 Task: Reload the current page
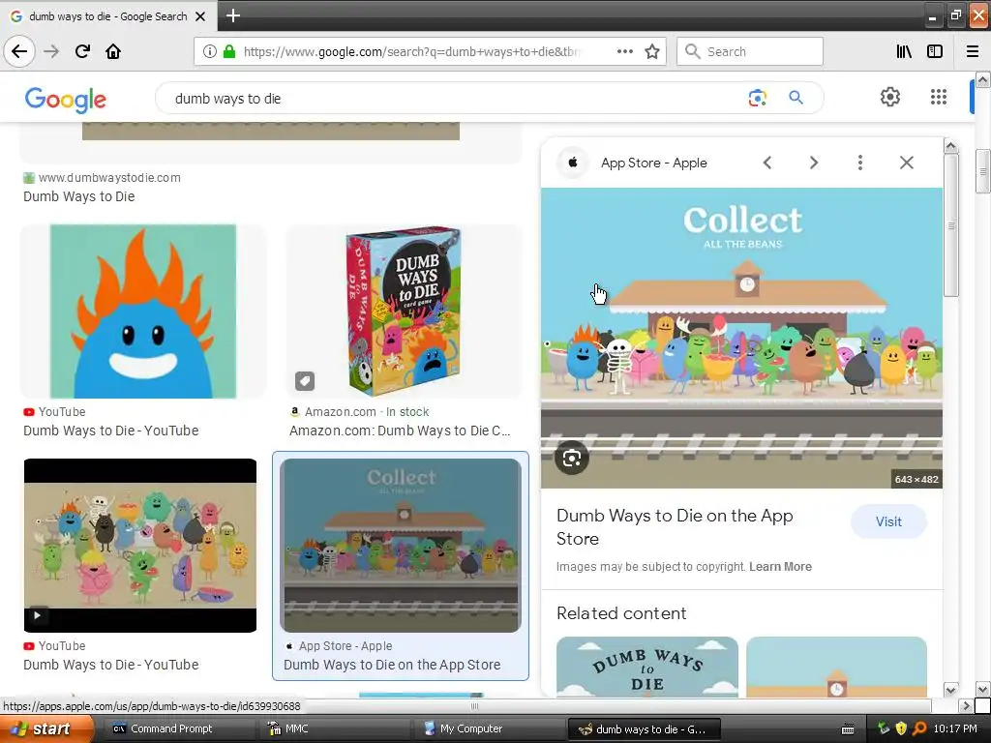[x=82, y=51]
